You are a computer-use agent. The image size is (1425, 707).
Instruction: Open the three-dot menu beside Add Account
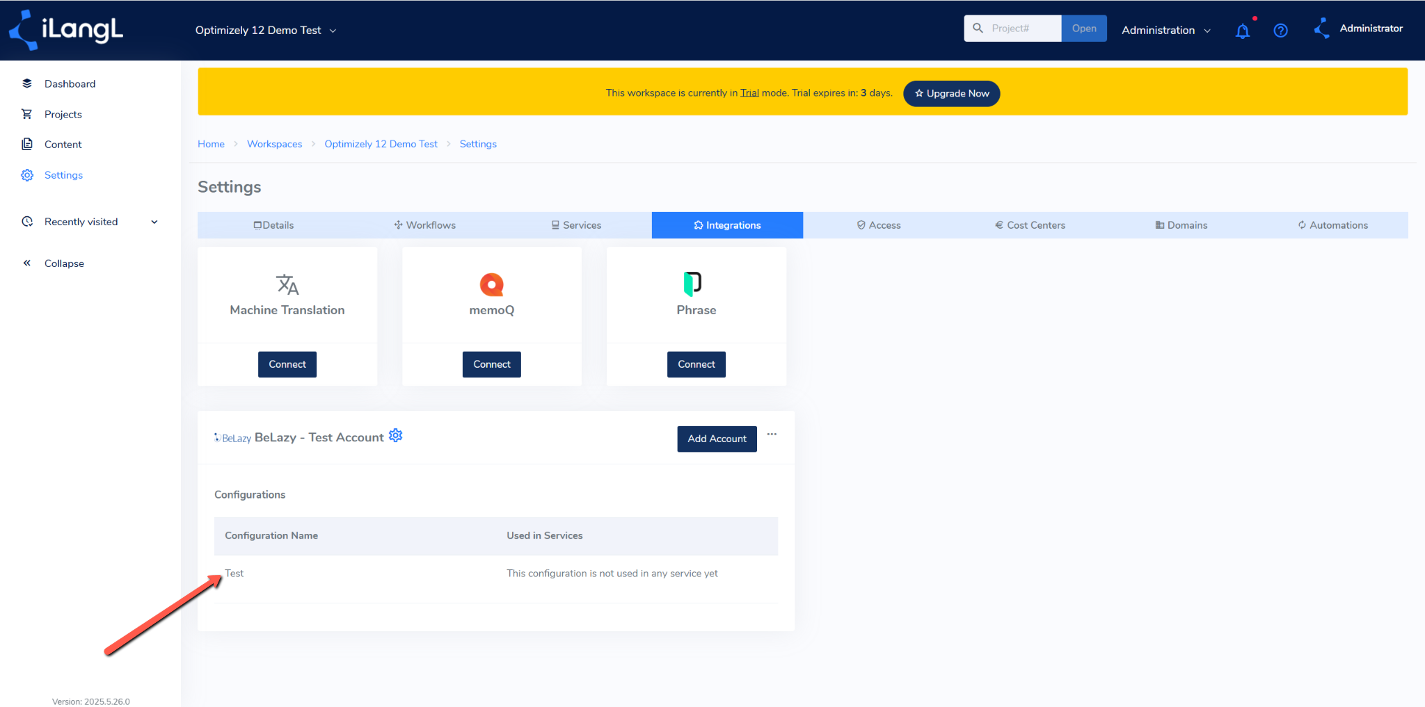click(x=772, y=434)
